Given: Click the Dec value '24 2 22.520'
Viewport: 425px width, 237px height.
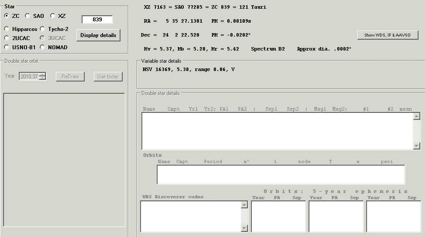Looking at the screenshot, I should (x=181, y=35).
